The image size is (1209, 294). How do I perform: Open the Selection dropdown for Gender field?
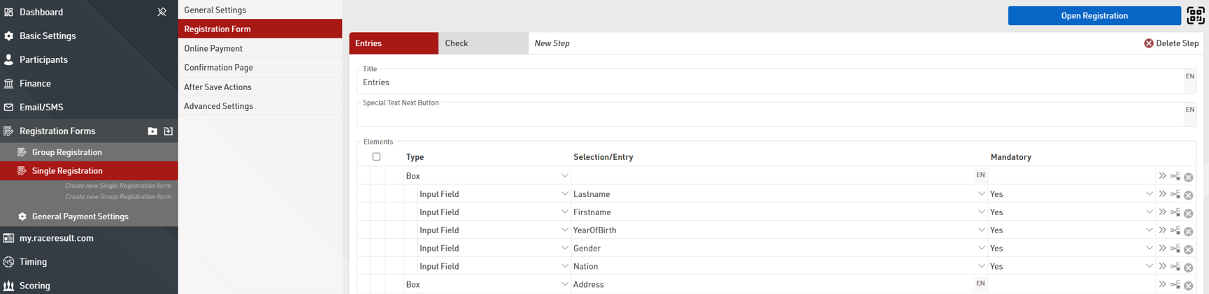981,249
